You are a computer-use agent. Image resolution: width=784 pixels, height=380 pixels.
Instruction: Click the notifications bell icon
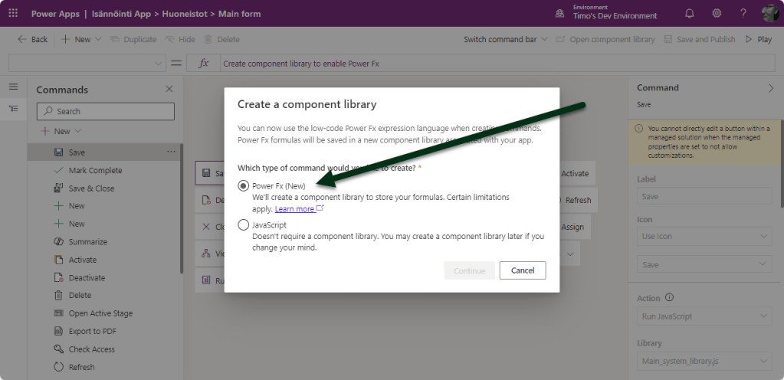(689, 13)
